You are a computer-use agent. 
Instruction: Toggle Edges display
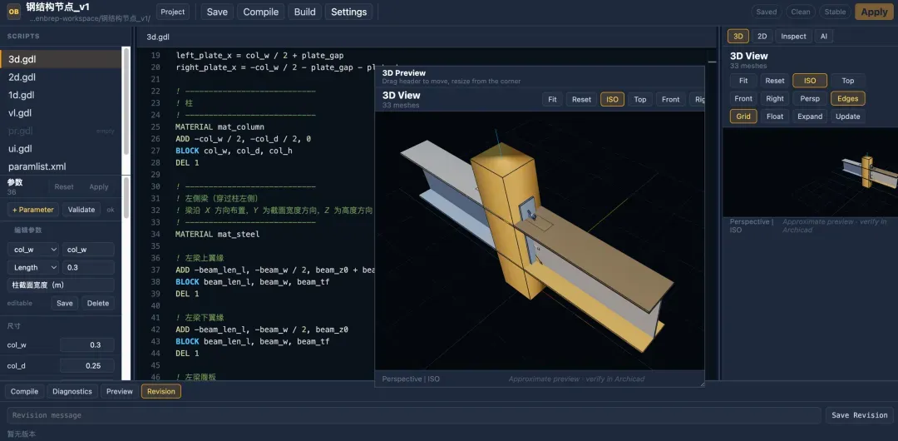click(x=847, y=99)
